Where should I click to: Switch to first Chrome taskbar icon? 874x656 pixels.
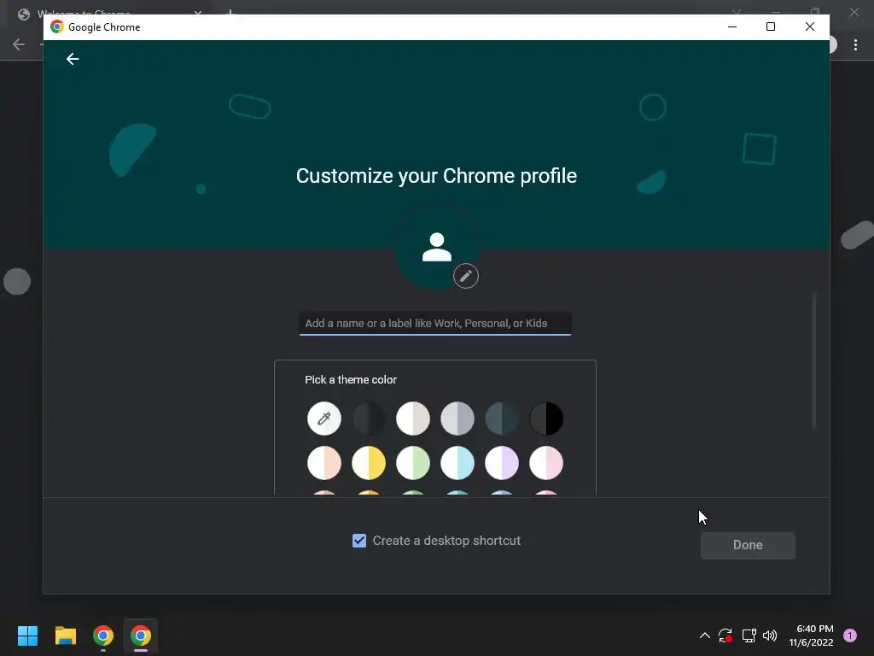[x=103, y=635]
